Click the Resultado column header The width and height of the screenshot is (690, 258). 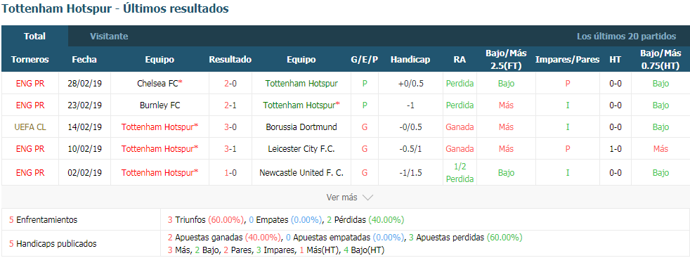coord(230,60)
